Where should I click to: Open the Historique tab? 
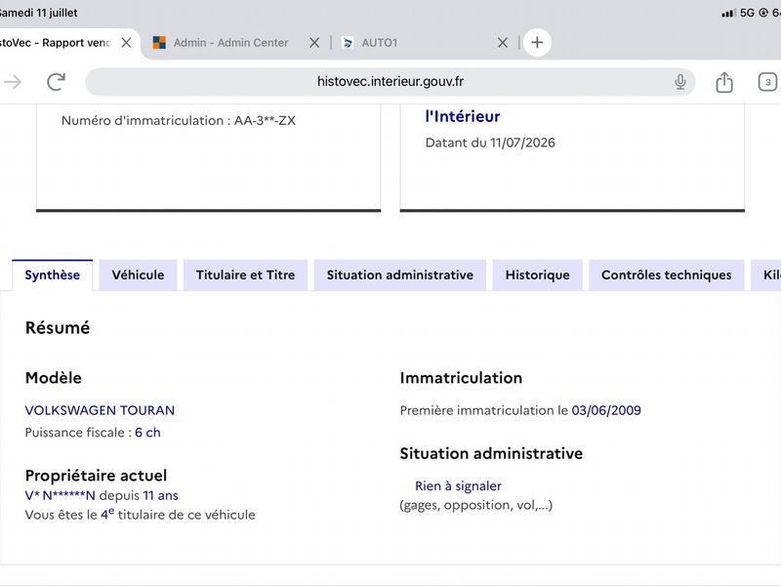[x=538, y=275]
